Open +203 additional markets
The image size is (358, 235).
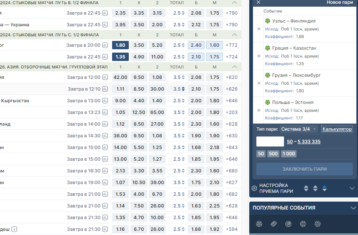pyautogui.click(x=232, y=112)
